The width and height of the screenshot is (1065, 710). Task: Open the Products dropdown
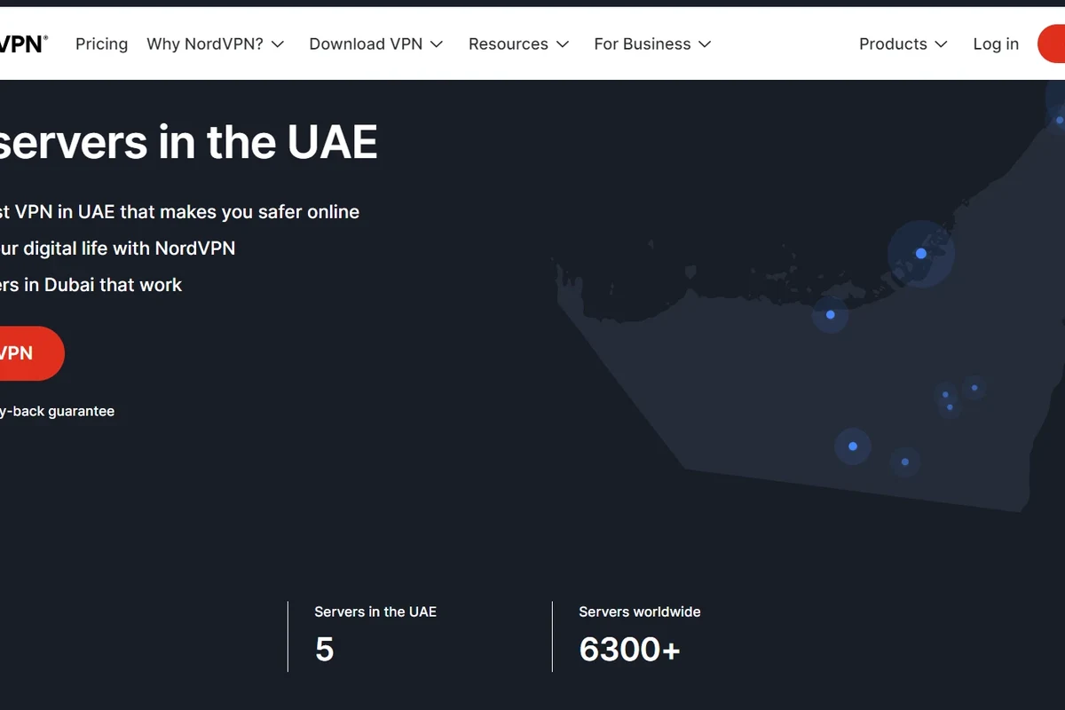[x=903, y=43]
